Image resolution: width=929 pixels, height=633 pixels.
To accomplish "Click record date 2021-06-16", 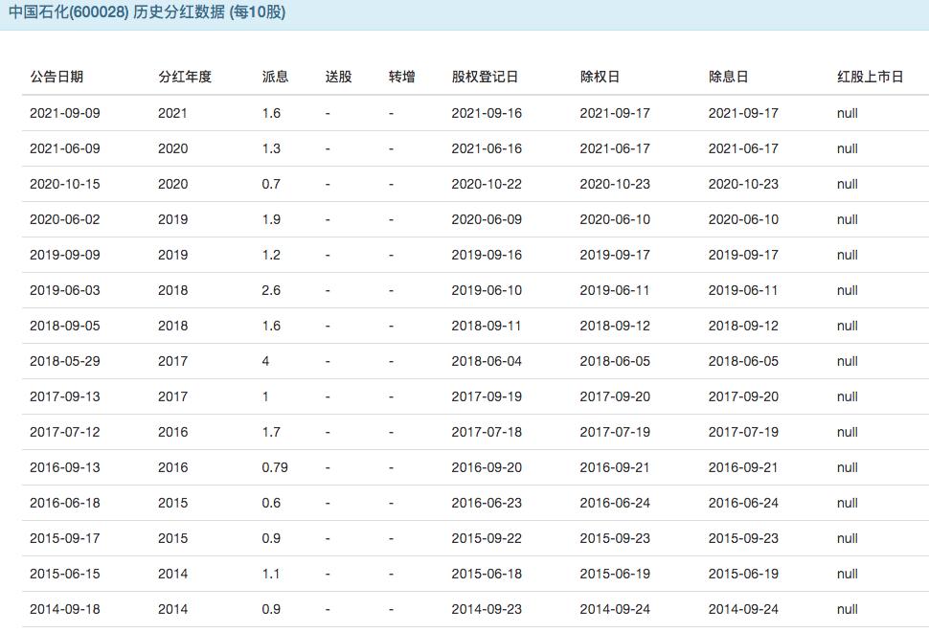I will (487, 148).
